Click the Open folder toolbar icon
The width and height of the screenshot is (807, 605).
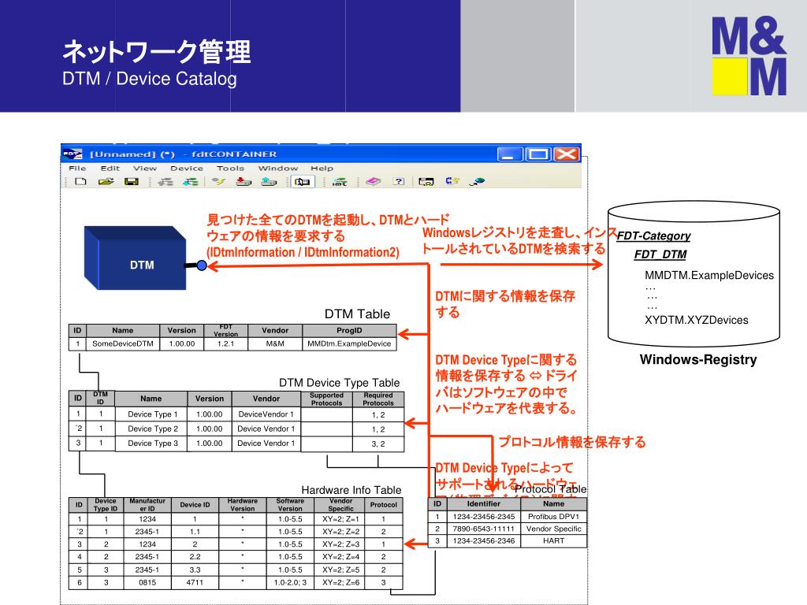click(106, 182)
